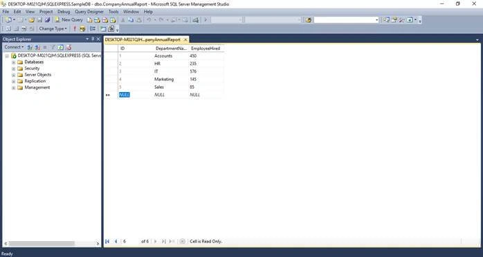This screenshot has height=257, width=483.
Task: Expand the Databases folder
Action: pyautogui.click(x=14, y=62)
